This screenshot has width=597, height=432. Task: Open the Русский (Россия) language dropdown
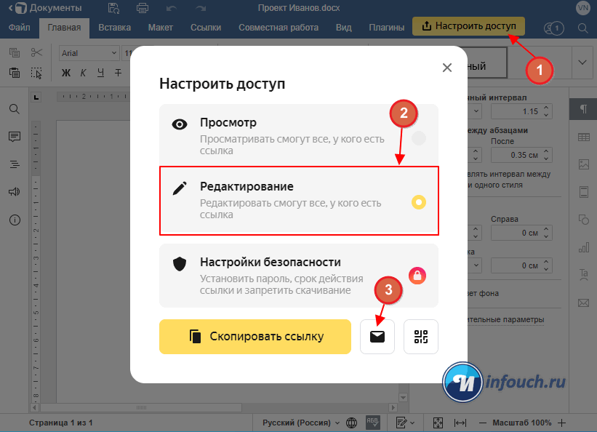[x=301, y=423]
